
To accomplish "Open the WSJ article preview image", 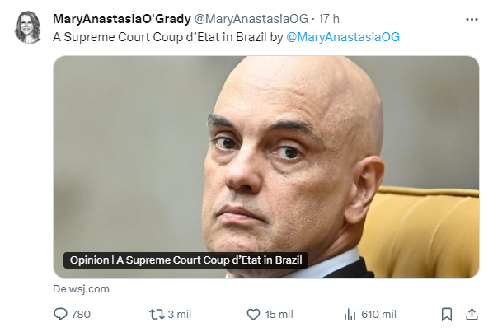I will click(266, 166).
